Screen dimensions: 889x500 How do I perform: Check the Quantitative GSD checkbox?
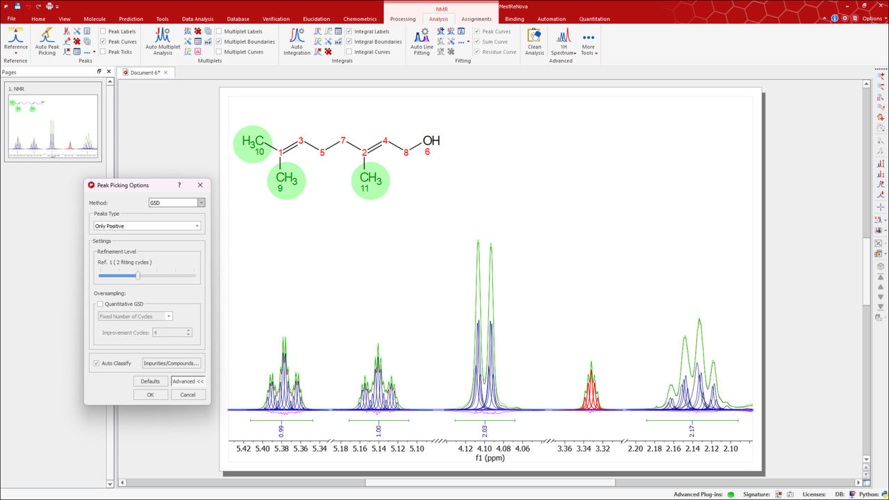[x=100, y=304]
